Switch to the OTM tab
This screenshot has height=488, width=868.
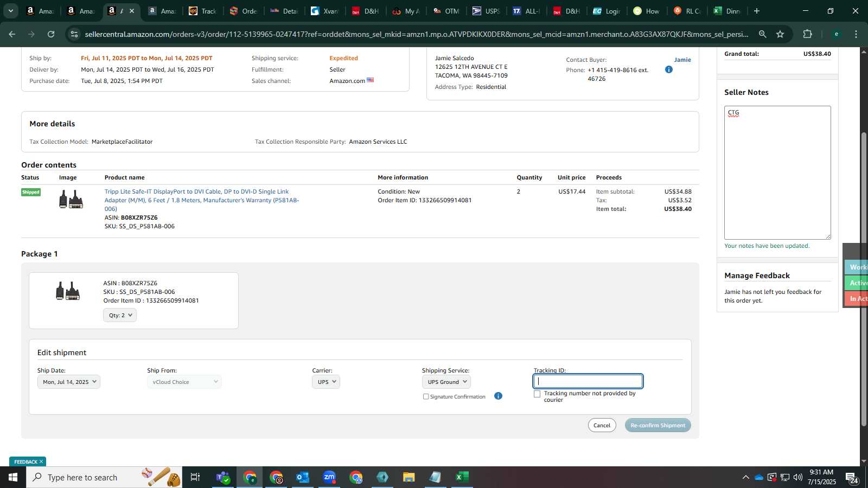coord(446,11)
